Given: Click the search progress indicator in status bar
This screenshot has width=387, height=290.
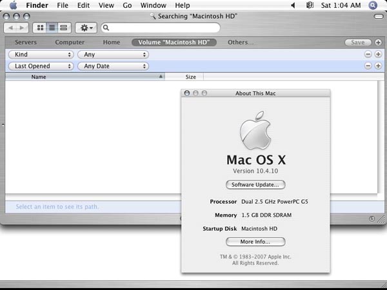Looking at the screenshot, I should (372, 218).
